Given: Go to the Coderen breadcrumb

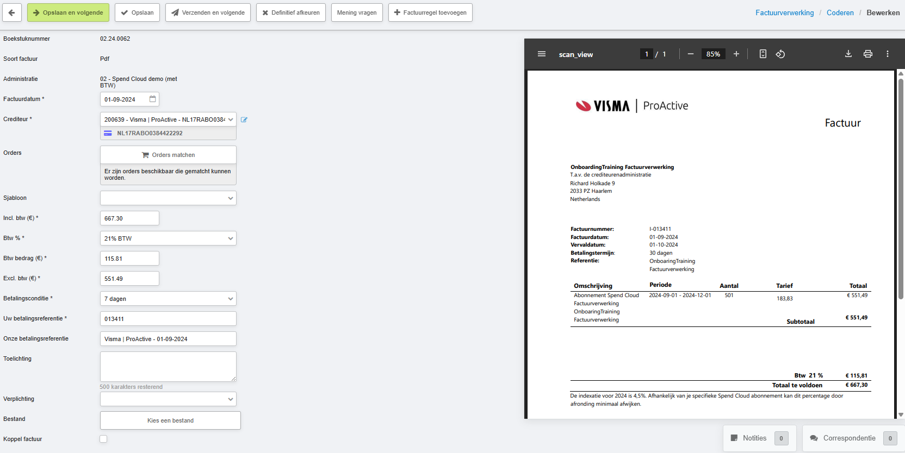Looking at the screenshot, I should tap(840, 12).
